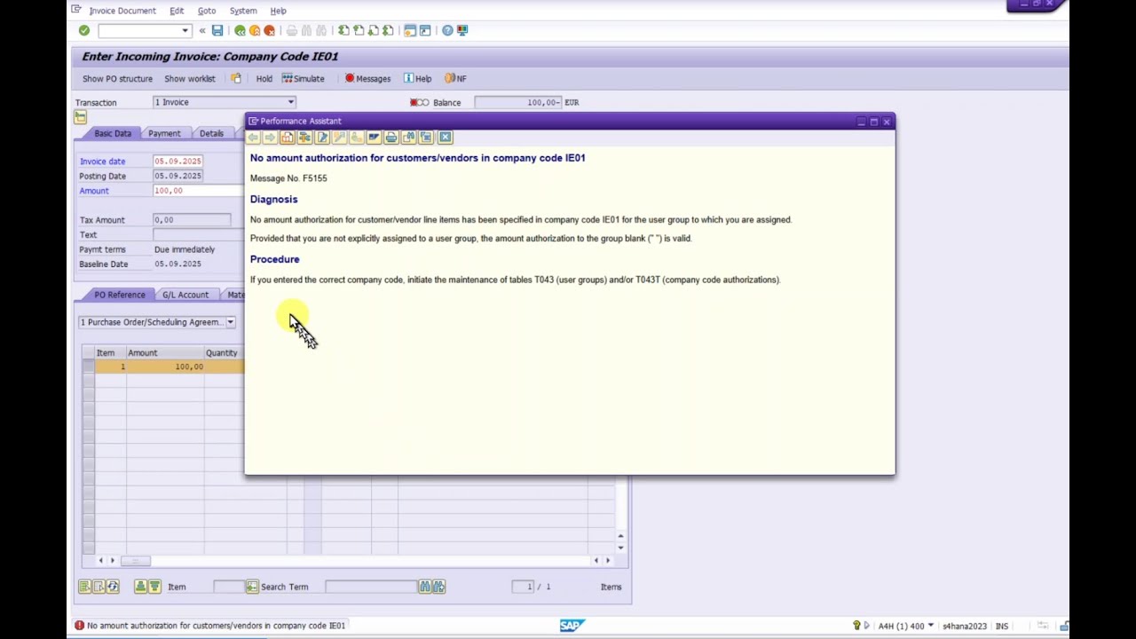Click the position item icon next to Item field

(x=252, y=587)
